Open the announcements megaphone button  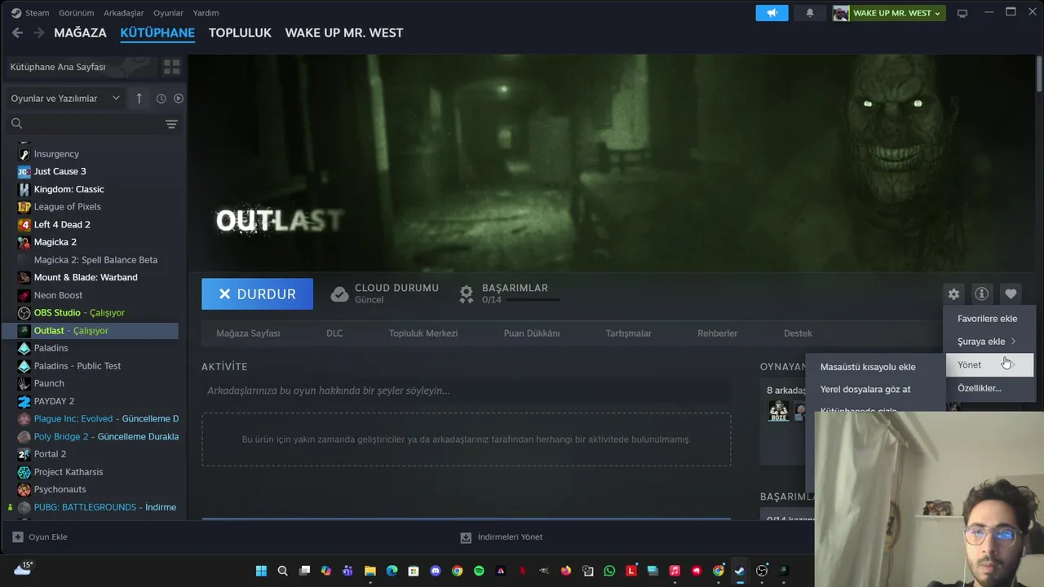click(x=772, y=13)
